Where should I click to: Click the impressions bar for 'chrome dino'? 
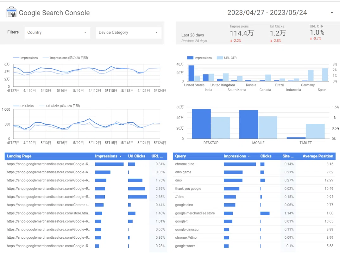point(240,164)
